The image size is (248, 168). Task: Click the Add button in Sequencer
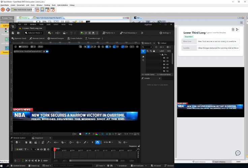tap(19, 149)
